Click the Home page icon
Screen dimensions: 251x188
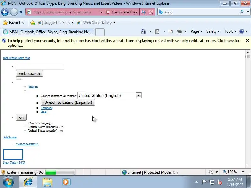143,31
